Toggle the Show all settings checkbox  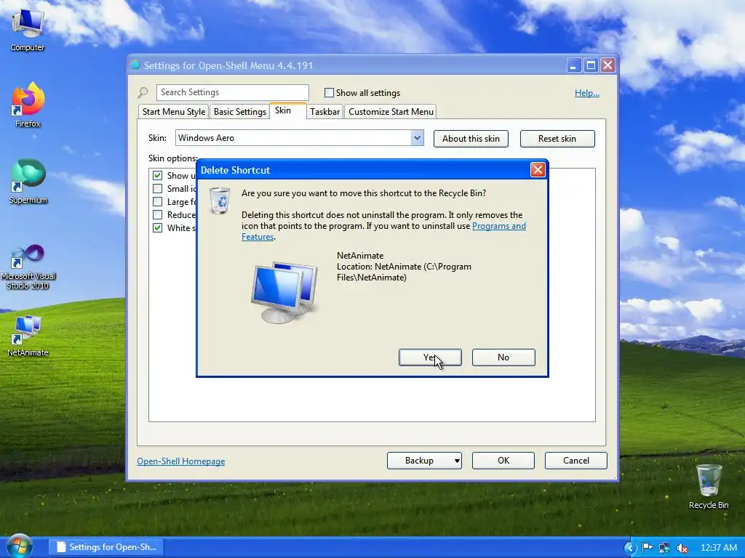pyautogui.click(x=329, y=92)
